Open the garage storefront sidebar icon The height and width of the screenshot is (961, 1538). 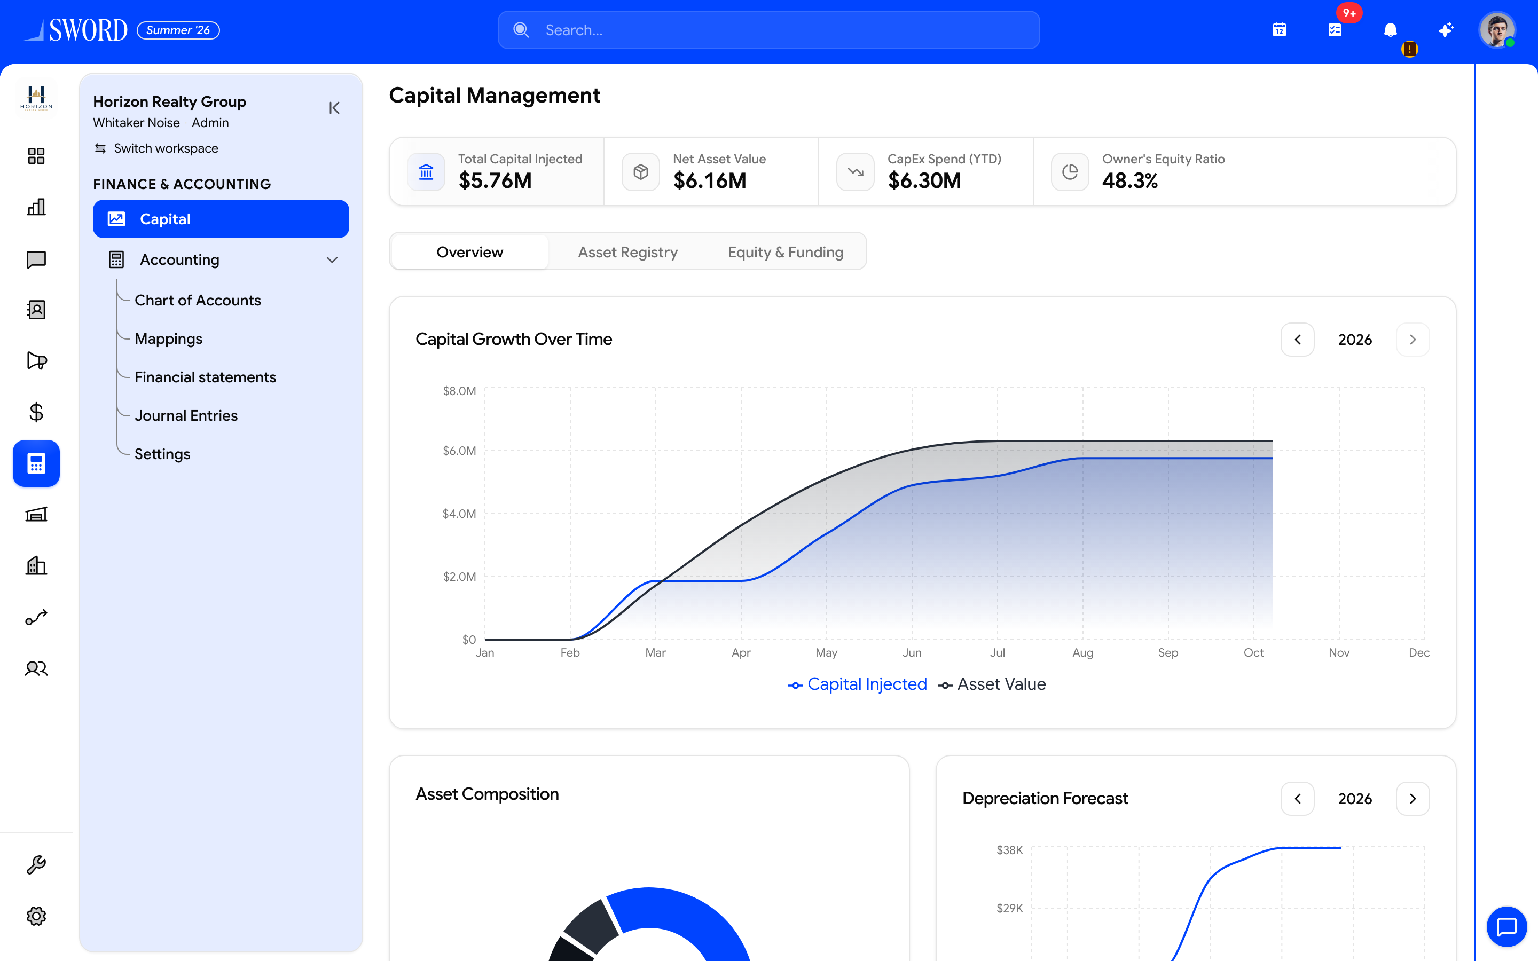coord(36,515)
